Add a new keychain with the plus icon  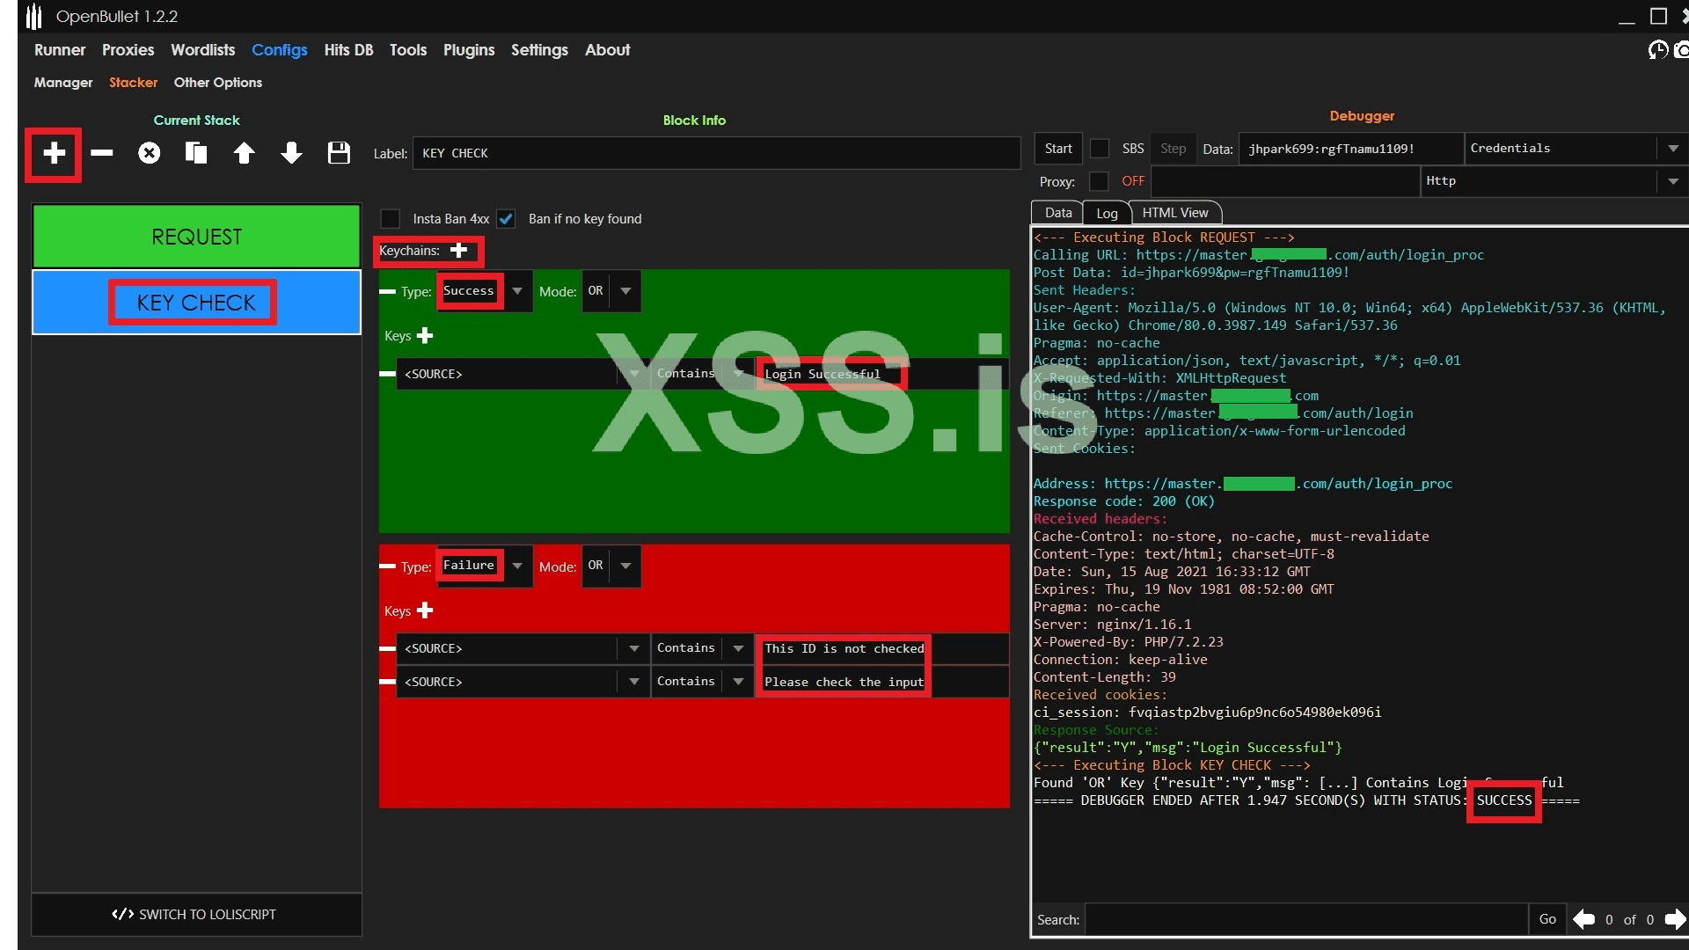[x=458, y=251]
